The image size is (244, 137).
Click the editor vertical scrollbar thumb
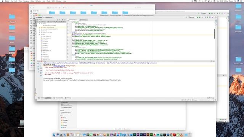point(214,34)
